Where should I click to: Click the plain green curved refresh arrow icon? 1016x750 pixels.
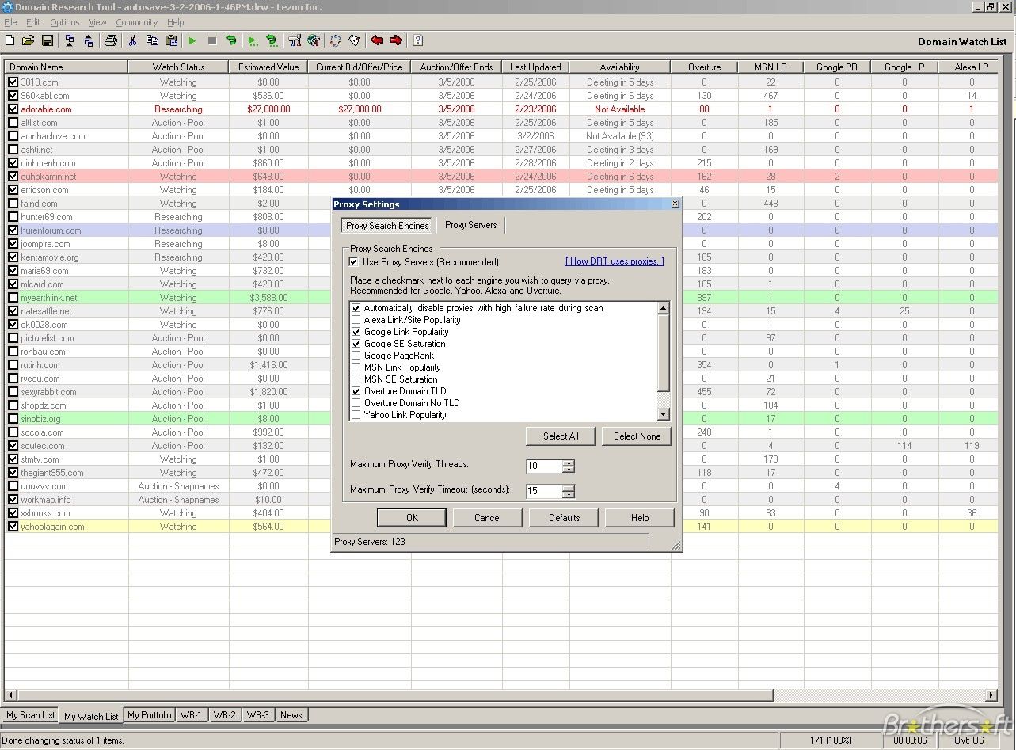pyautogui.click(x=231, y=40)
